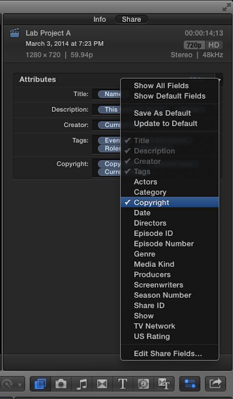Open the Transitions browser icon
The width and height of the screenshot is (233, 399).
(102, 384)
